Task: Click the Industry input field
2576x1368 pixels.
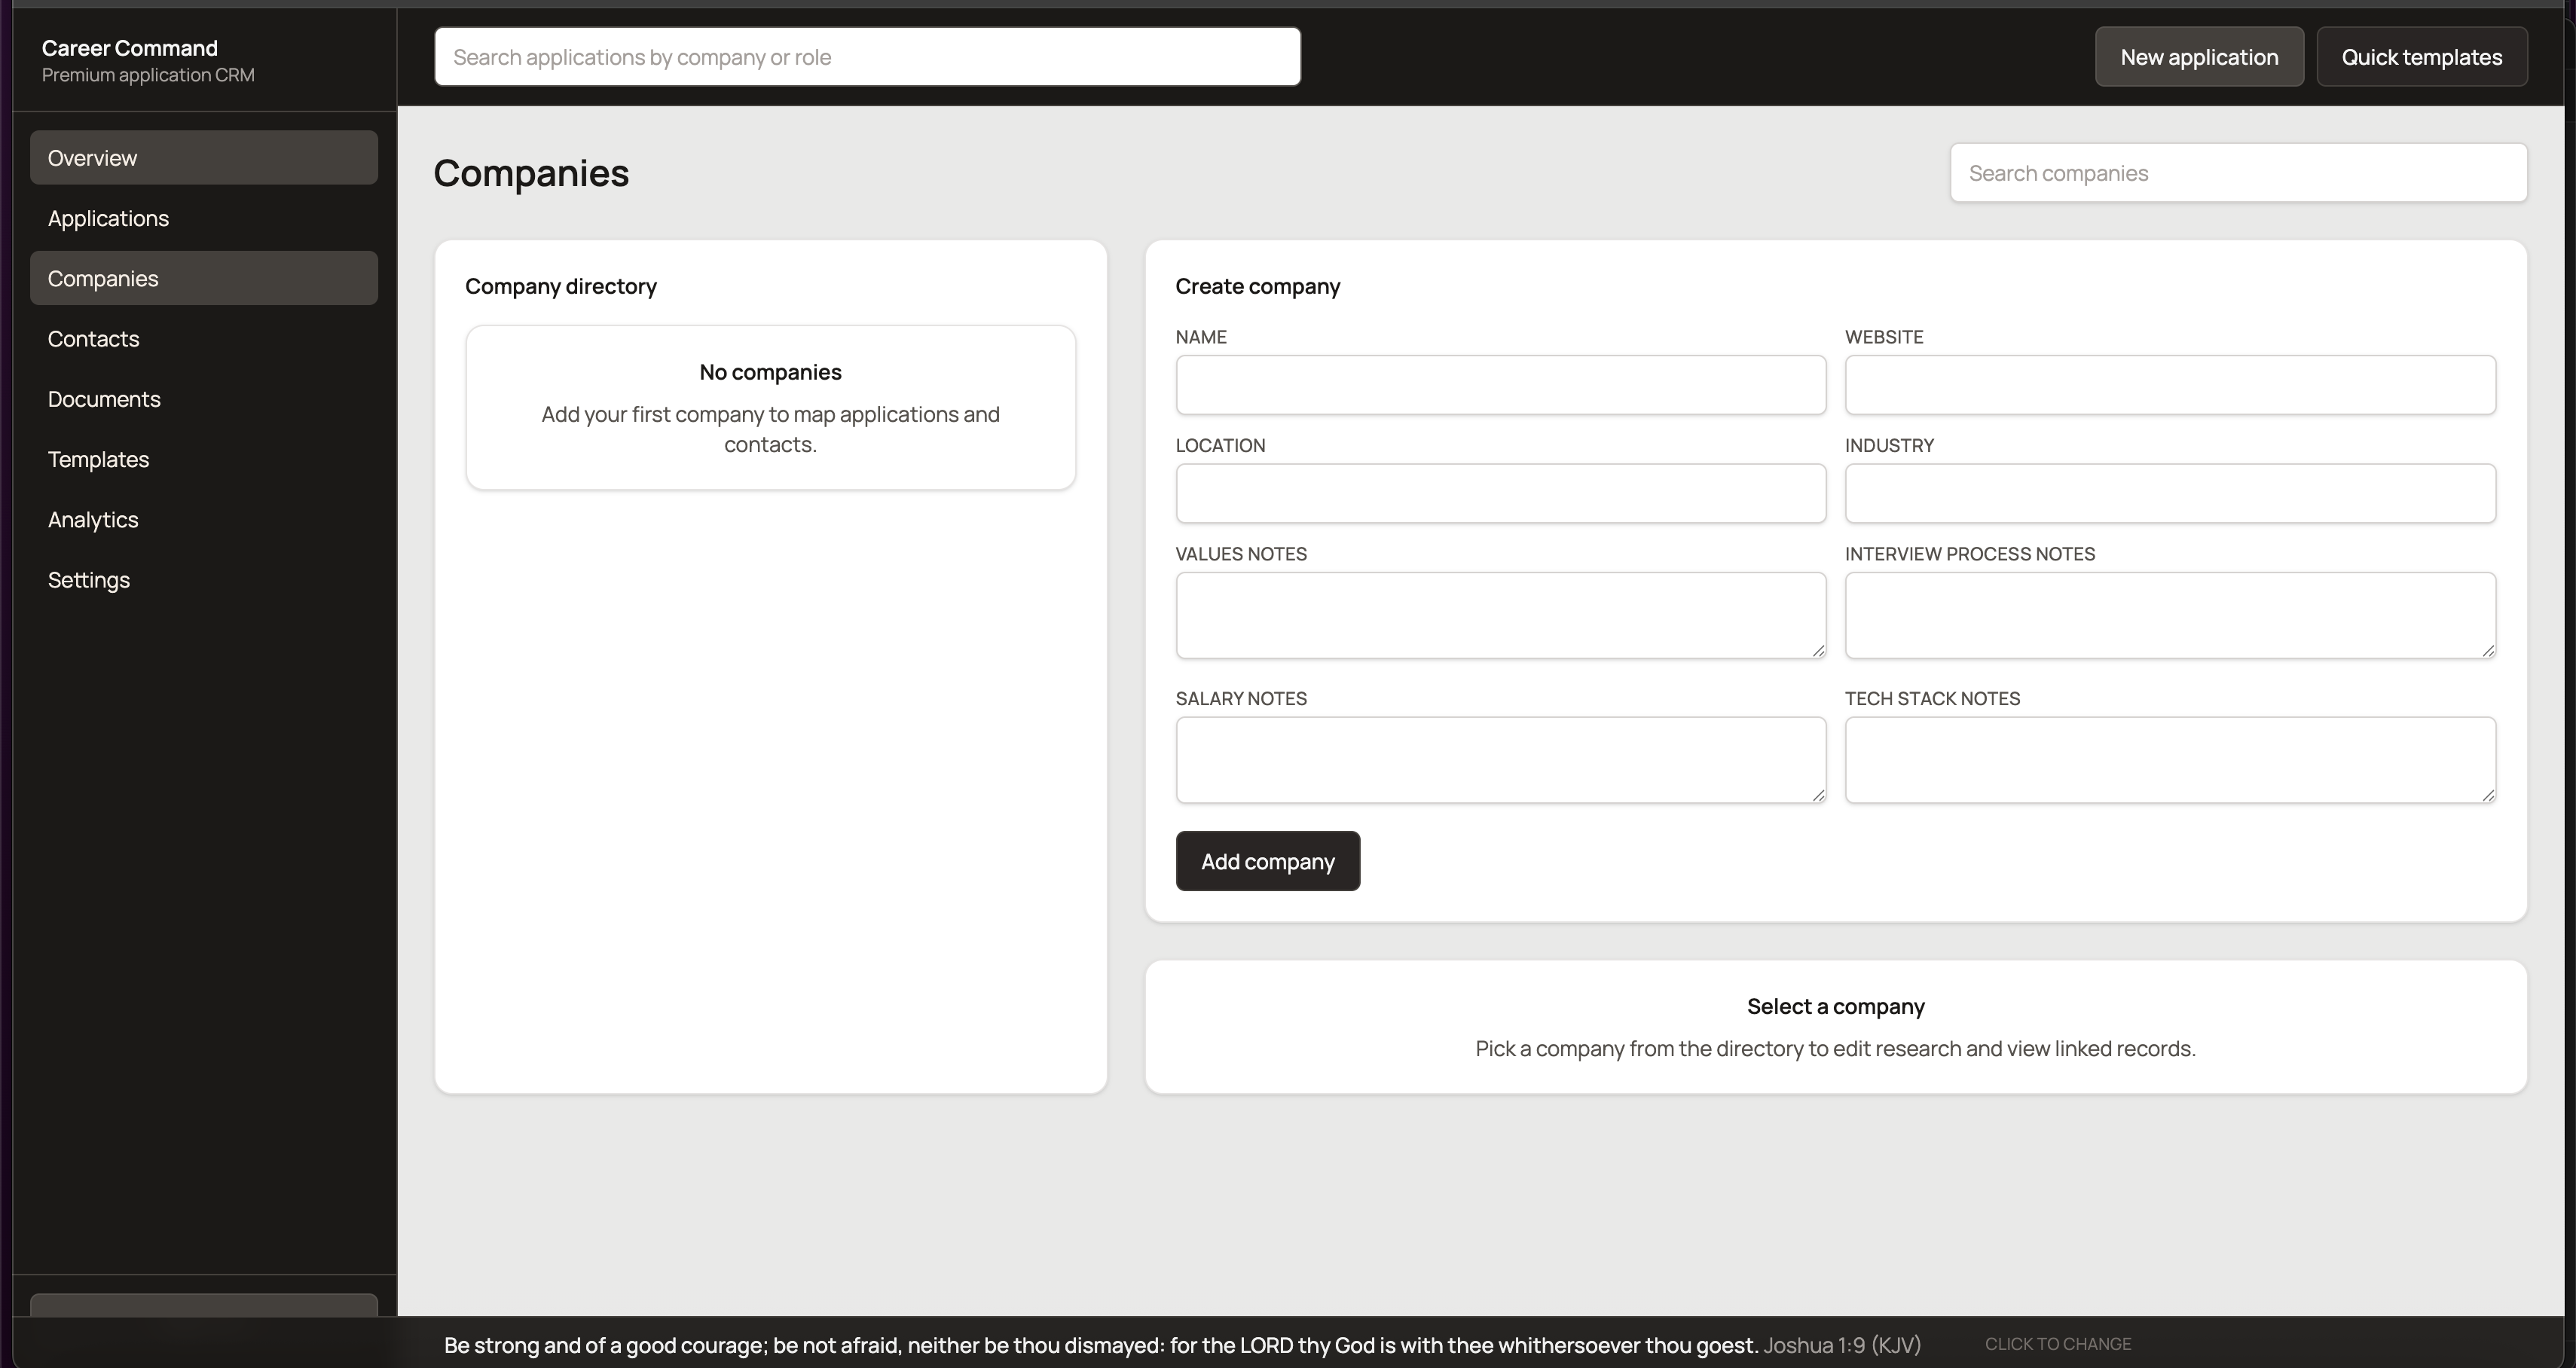Action: pyautogui.click(x=2170, y=493)
